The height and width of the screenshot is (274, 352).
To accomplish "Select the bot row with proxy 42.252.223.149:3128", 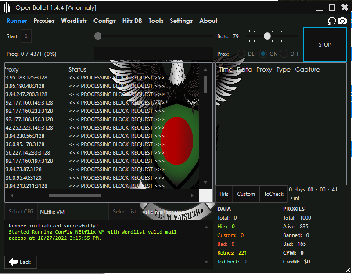I will pyautogui.click(x=101, y=128).
